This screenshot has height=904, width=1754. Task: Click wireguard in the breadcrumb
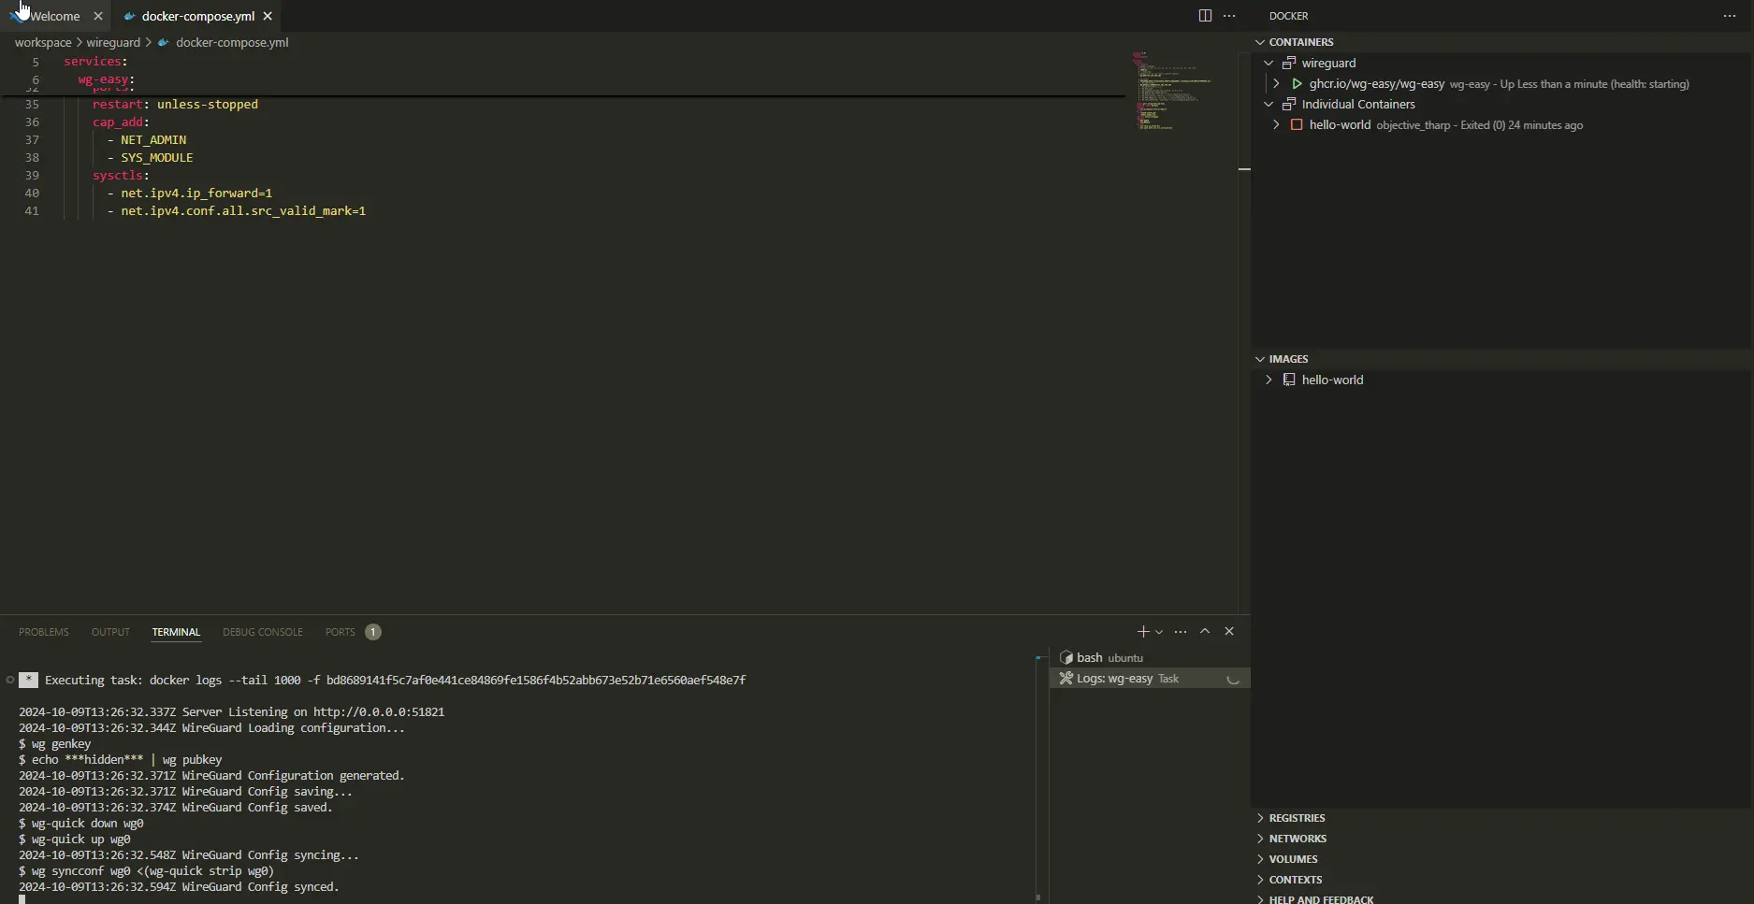tap(113, 42)
